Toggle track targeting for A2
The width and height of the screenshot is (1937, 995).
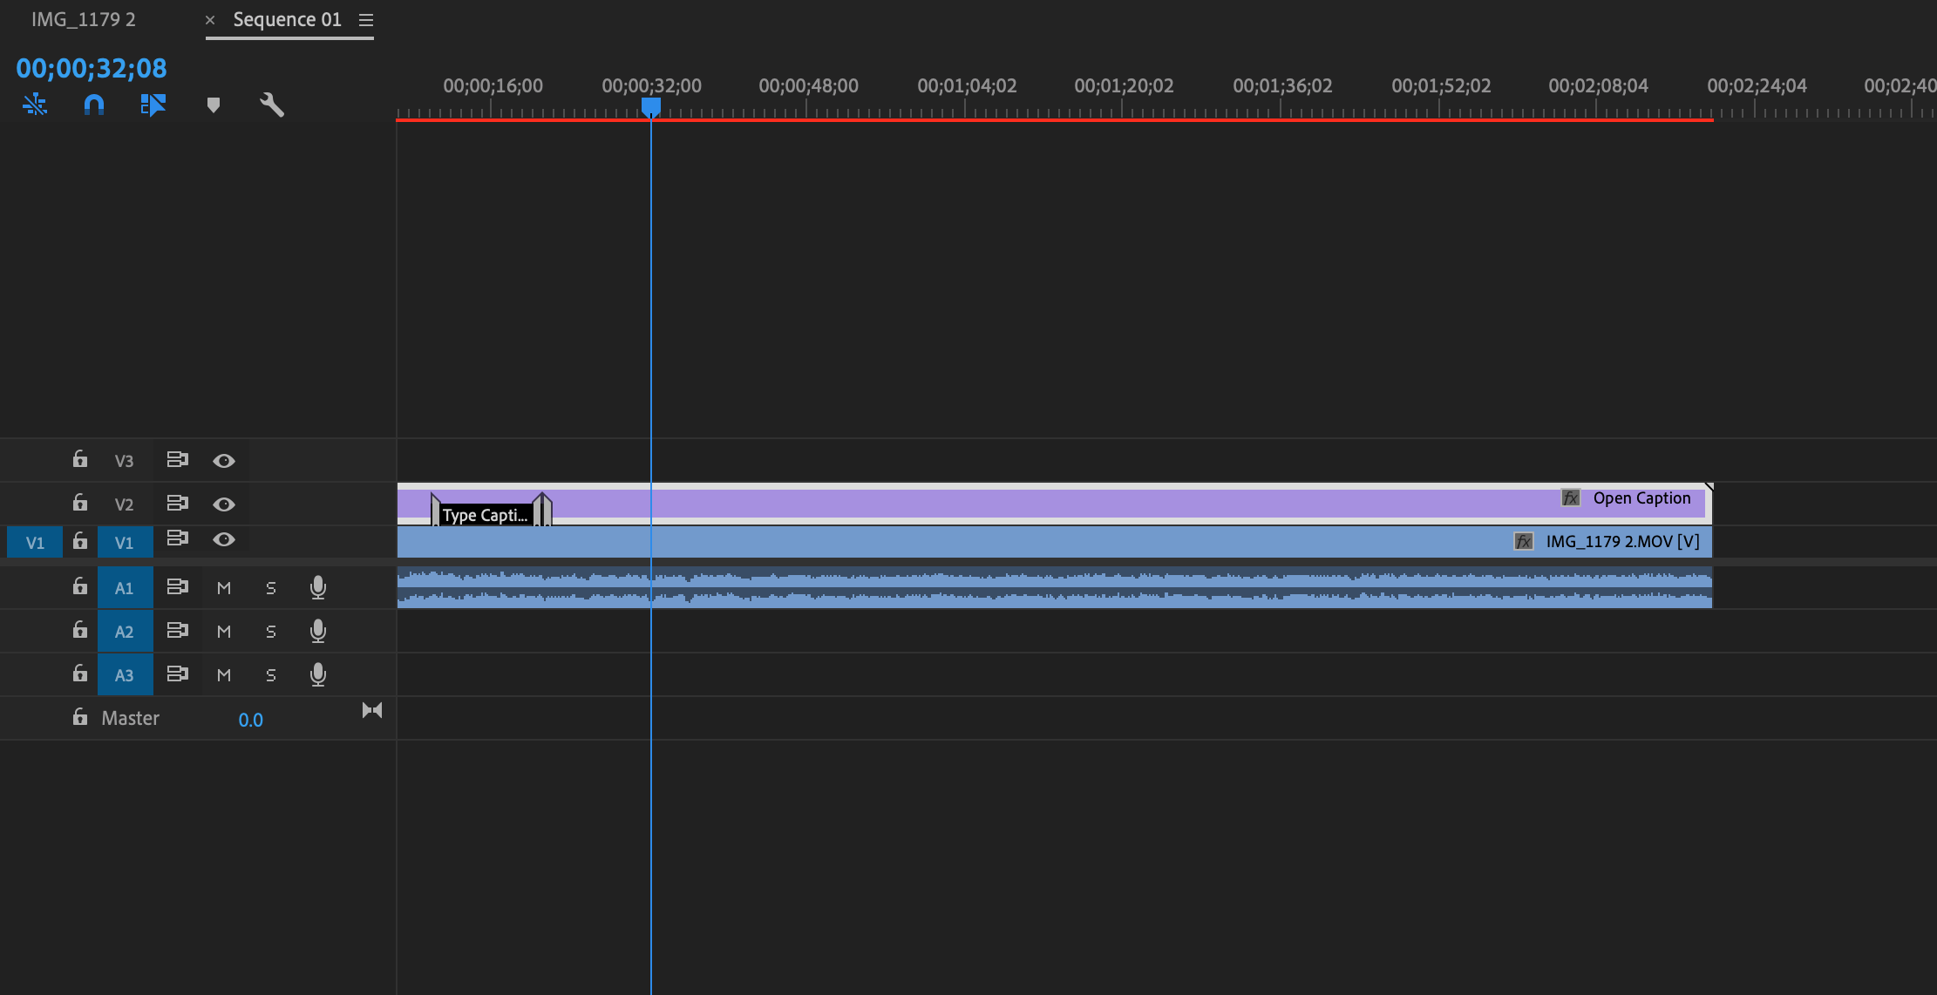tap(125, 630)
